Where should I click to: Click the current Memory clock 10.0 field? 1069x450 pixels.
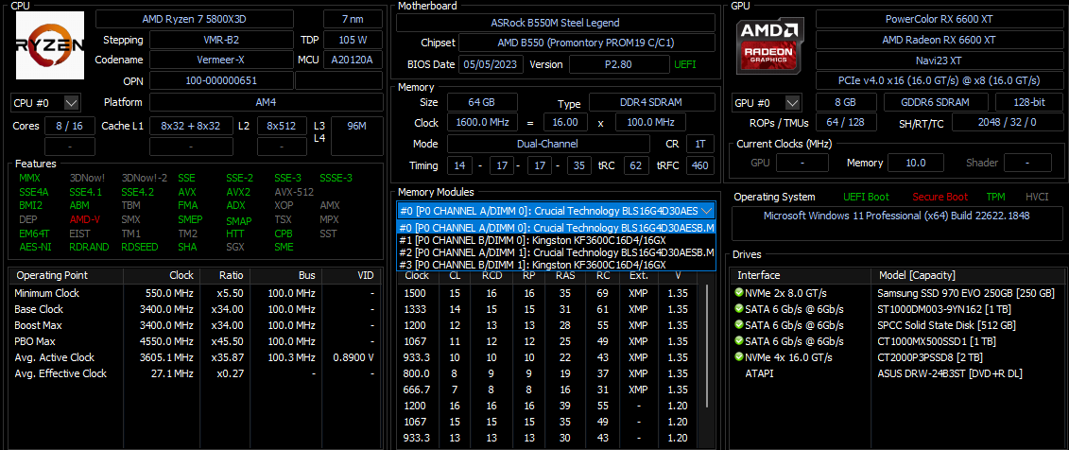(916, 163)
